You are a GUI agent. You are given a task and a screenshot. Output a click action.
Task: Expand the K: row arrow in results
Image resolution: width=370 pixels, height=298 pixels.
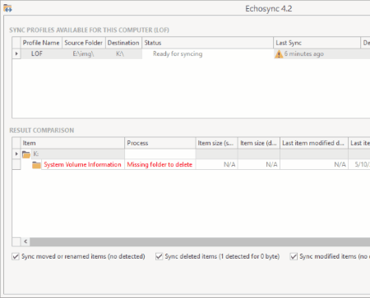point(16,154)
